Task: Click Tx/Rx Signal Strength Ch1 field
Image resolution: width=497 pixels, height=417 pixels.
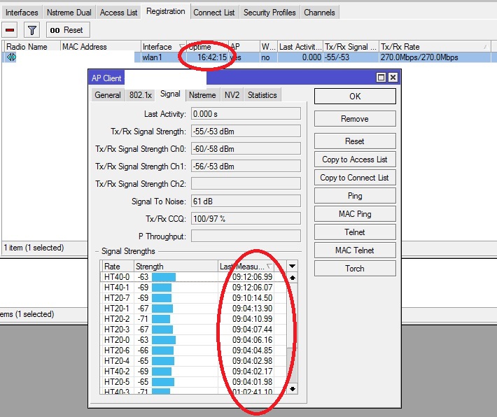Action: [246, 166]
